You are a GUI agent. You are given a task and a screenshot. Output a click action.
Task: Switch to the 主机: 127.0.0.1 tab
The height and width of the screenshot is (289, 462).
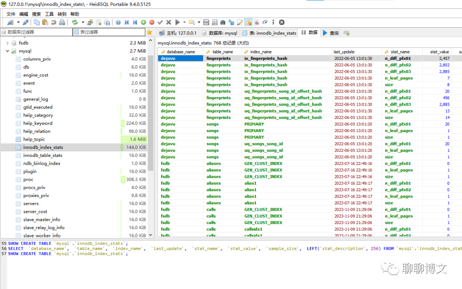178,33
